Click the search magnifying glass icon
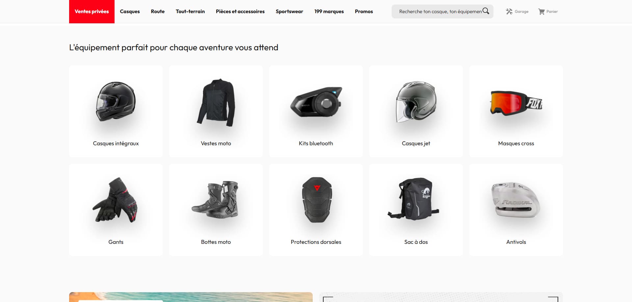The image size is (632, 302). [x=486, y=11]
